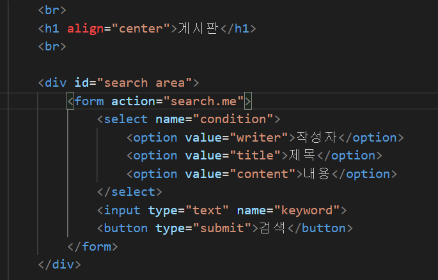
Task: Click the 내용 option text
Action: point(317,174)
